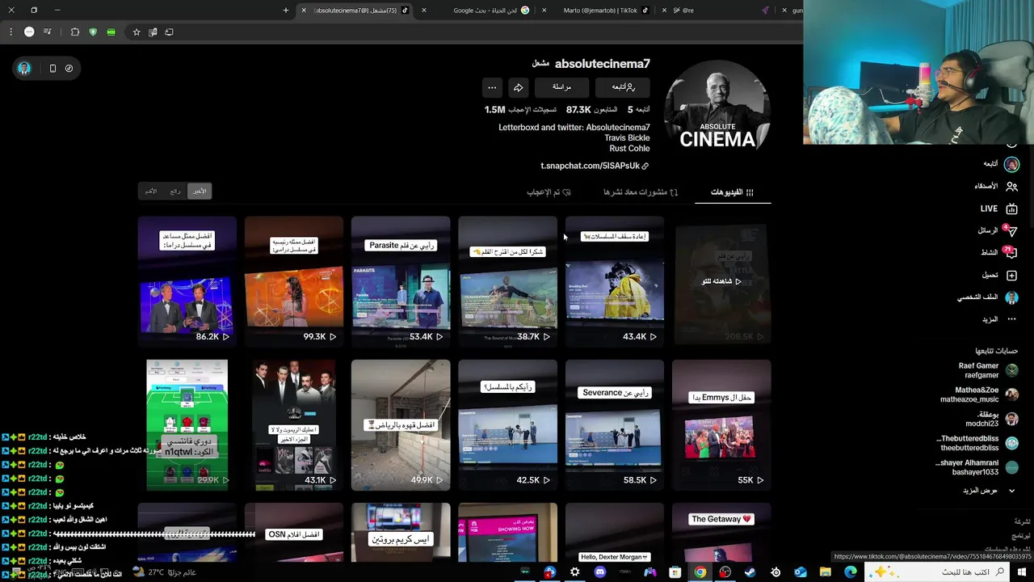Open the Severance review video
1034x582 pixels.
pos(615,425)
